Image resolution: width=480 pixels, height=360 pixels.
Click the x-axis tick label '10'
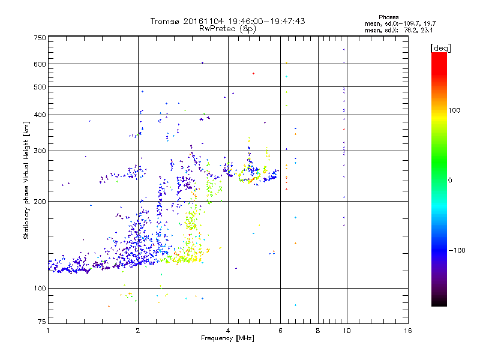(347, 331)
